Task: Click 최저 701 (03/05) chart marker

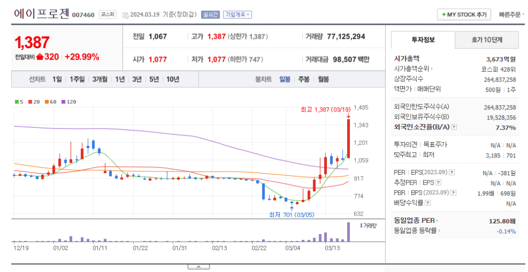Action: tap(292, 215)
